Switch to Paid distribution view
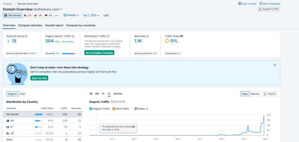Viewport: 299px width, 142px height. pos(22,94)
